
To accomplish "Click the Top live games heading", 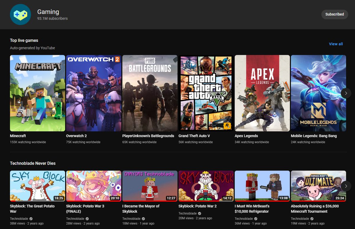I will (x=24, y=41).
